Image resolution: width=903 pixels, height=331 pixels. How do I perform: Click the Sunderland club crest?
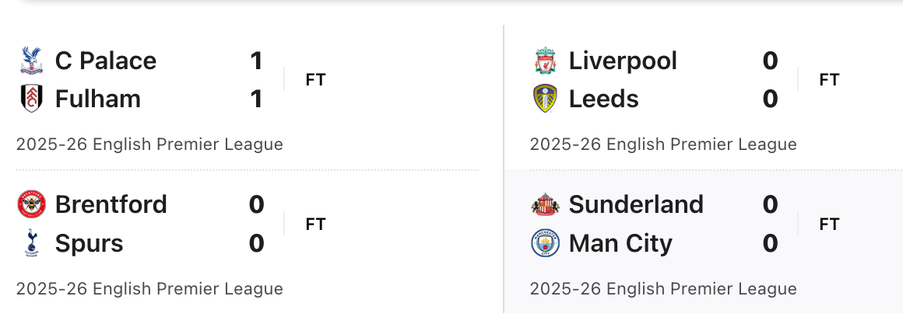[x=546, y=204]
